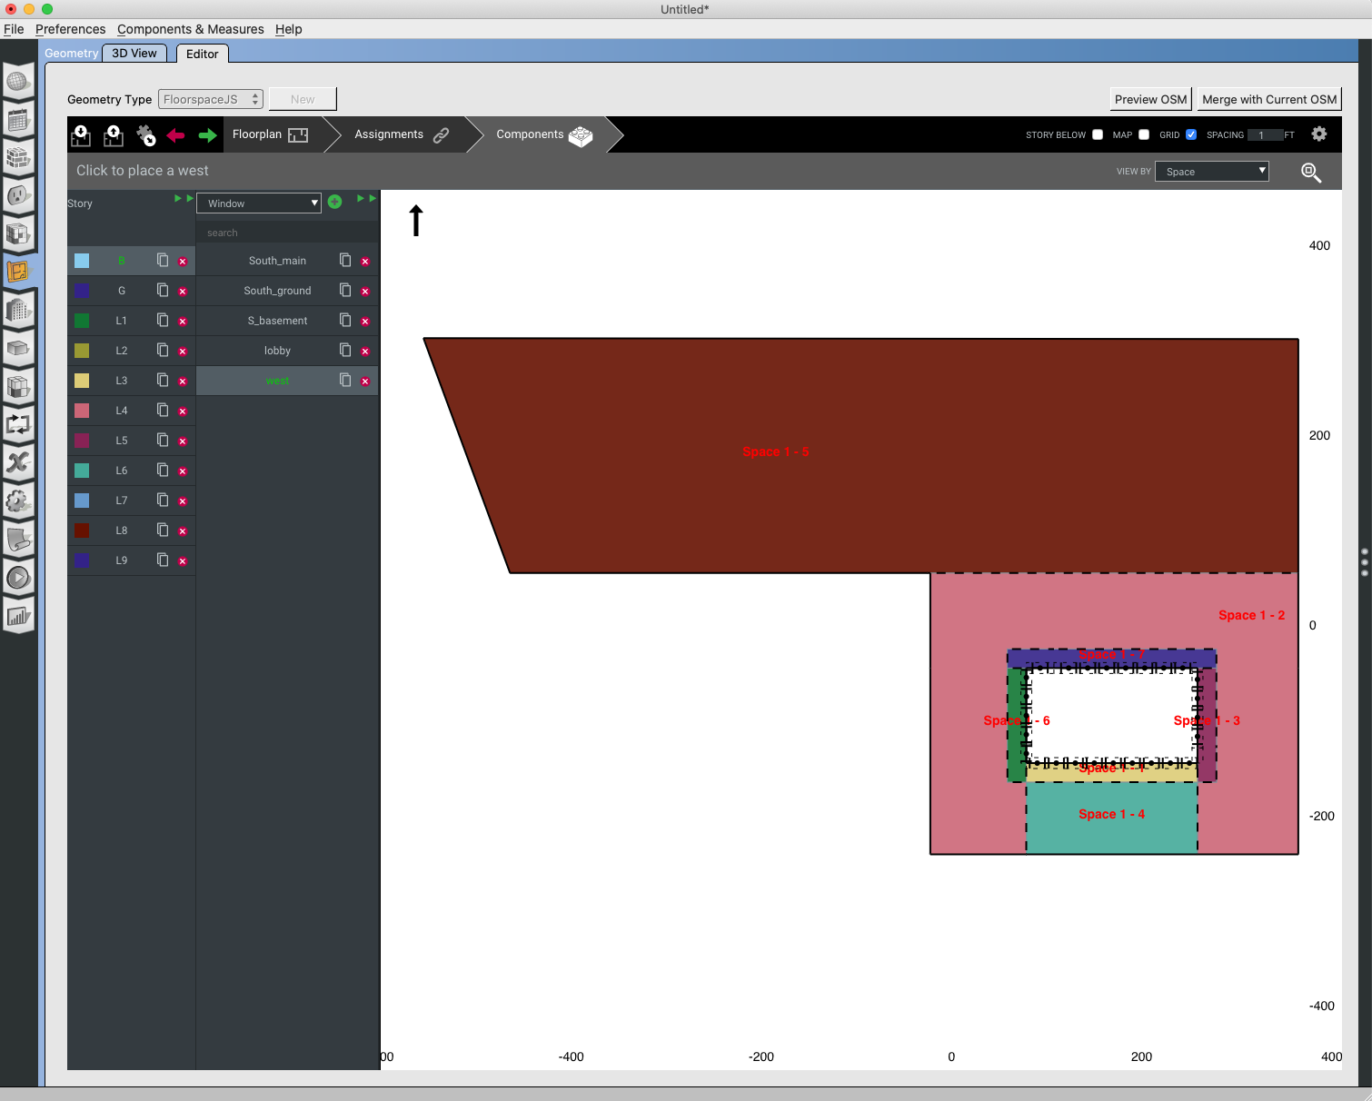
Task: Open the Components & Measures menu
Action: tap(190, 29)
